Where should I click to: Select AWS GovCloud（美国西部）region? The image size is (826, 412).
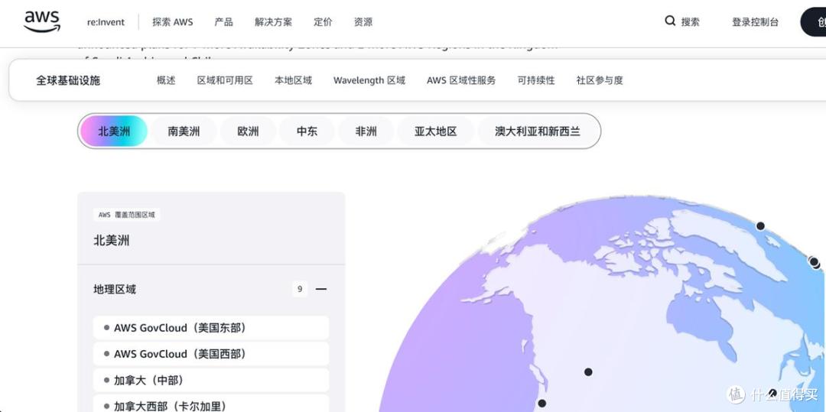211,354
